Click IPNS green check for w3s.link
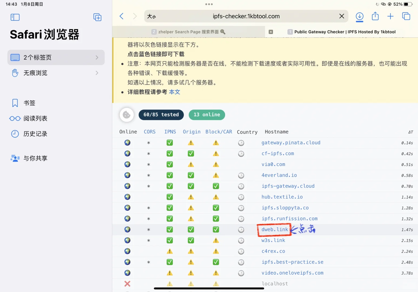This screenshot has height=292, width=418. 170,240
